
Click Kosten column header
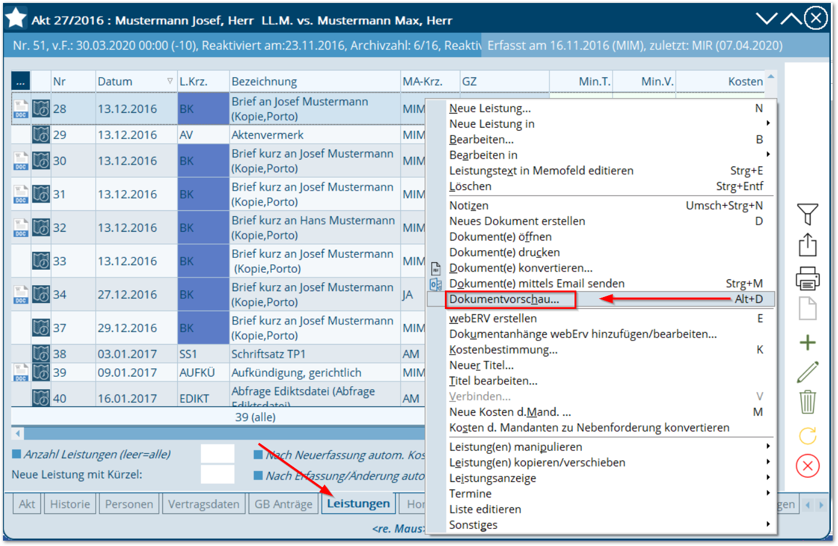click(x=720, y=81)
